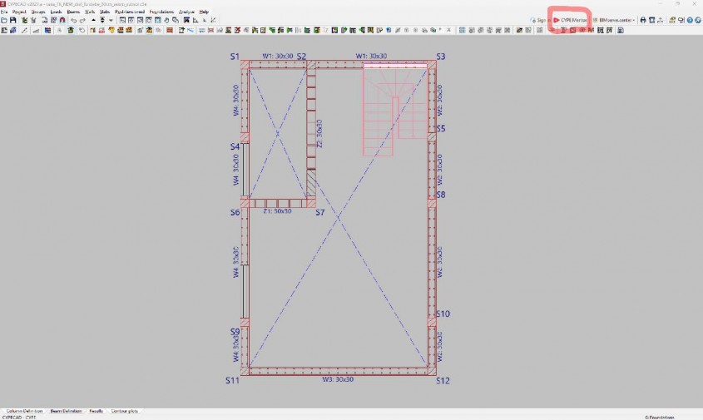
Task: Open the Beams menu
Action: point(73,12)
